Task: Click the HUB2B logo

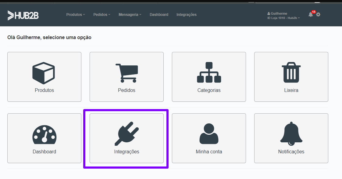Action: click(23, 15)
